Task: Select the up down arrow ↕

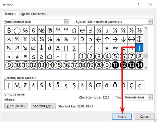Action: tap(139, 39)
